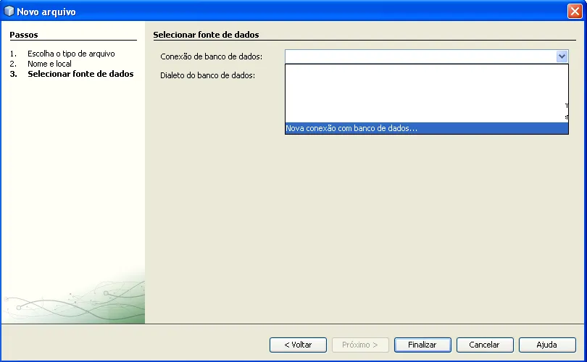
Task: Click the Finalizar button
Action: pos(422,345)
